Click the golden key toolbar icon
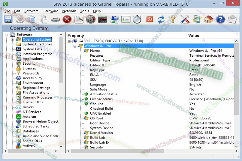Viewport: 242px width, 161px height. point(173,19)
